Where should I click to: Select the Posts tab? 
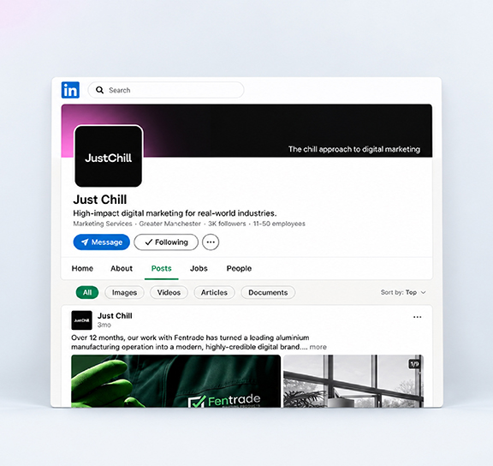pos(161,268)
